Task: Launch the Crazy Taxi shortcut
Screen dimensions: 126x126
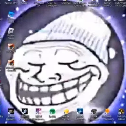Action: click(66, 2)
